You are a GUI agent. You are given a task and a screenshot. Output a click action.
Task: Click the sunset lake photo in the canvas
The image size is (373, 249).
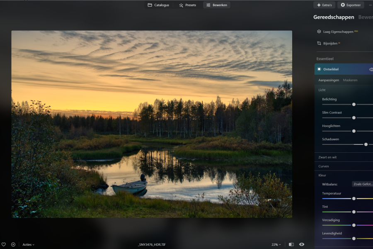pos(152,124)
